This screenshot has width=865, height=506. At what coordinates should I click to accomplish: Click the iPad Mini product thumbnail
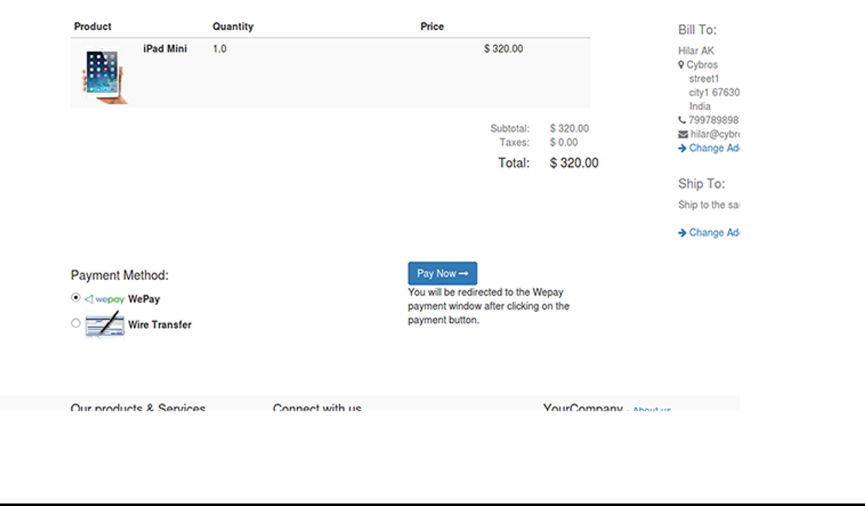pyautogui.click(x=104, y=76)
